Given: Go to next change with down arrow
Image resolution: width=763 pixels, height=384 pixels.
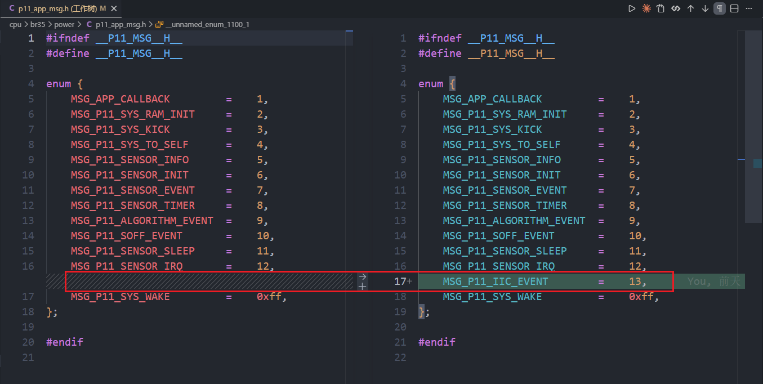Looking at the screenshot, I should pyautogui.click(x=705, y=8).
